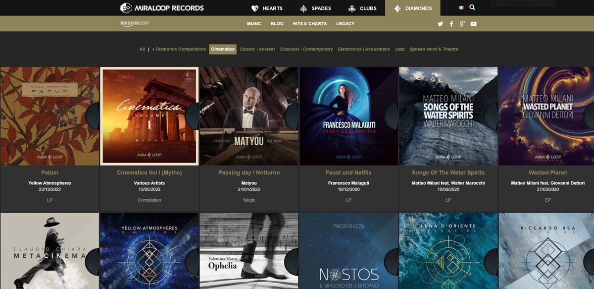Click the Fatum title link

49,173
